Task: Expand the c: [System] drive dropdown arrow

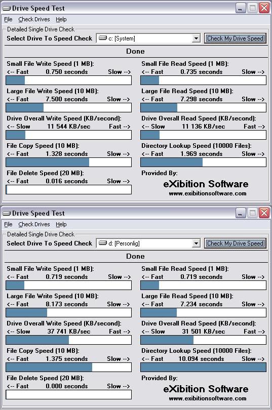Action: click(196, 38)
